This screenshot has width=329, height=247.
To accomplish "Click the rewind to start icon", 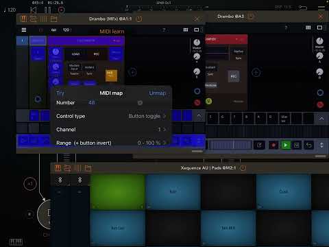I will tap(34, 10).
